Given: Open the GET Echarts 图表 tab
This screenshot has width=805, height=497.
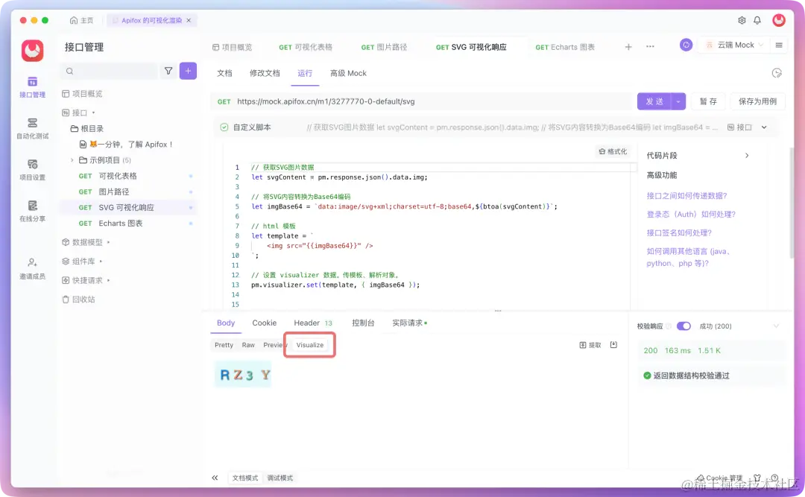Looking at the screenshot, I should [565, 47].
